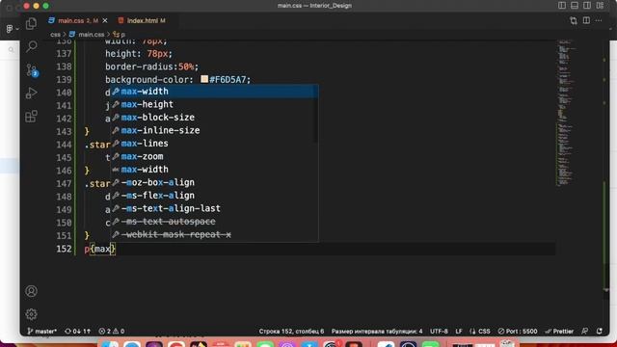Open Source Control view with badge
This screenshot has width=617, height=347.
coord(31,70)
